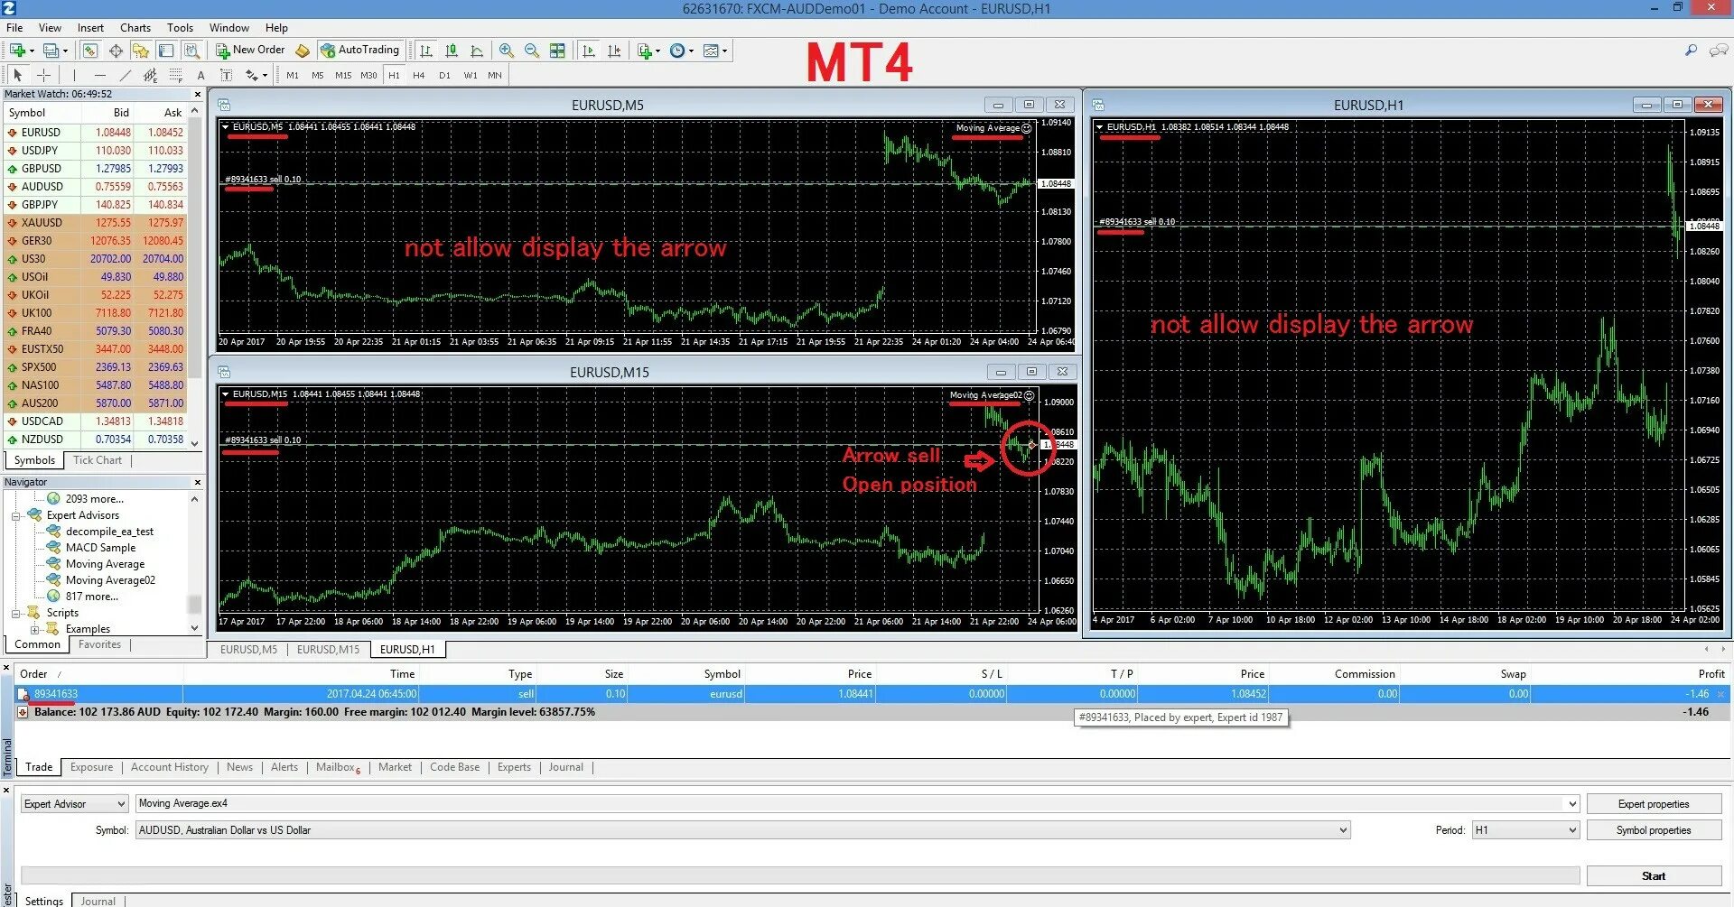Open the Tools menu
Image resolution: width=1734 pixels, height=907 pixels.
180,28
